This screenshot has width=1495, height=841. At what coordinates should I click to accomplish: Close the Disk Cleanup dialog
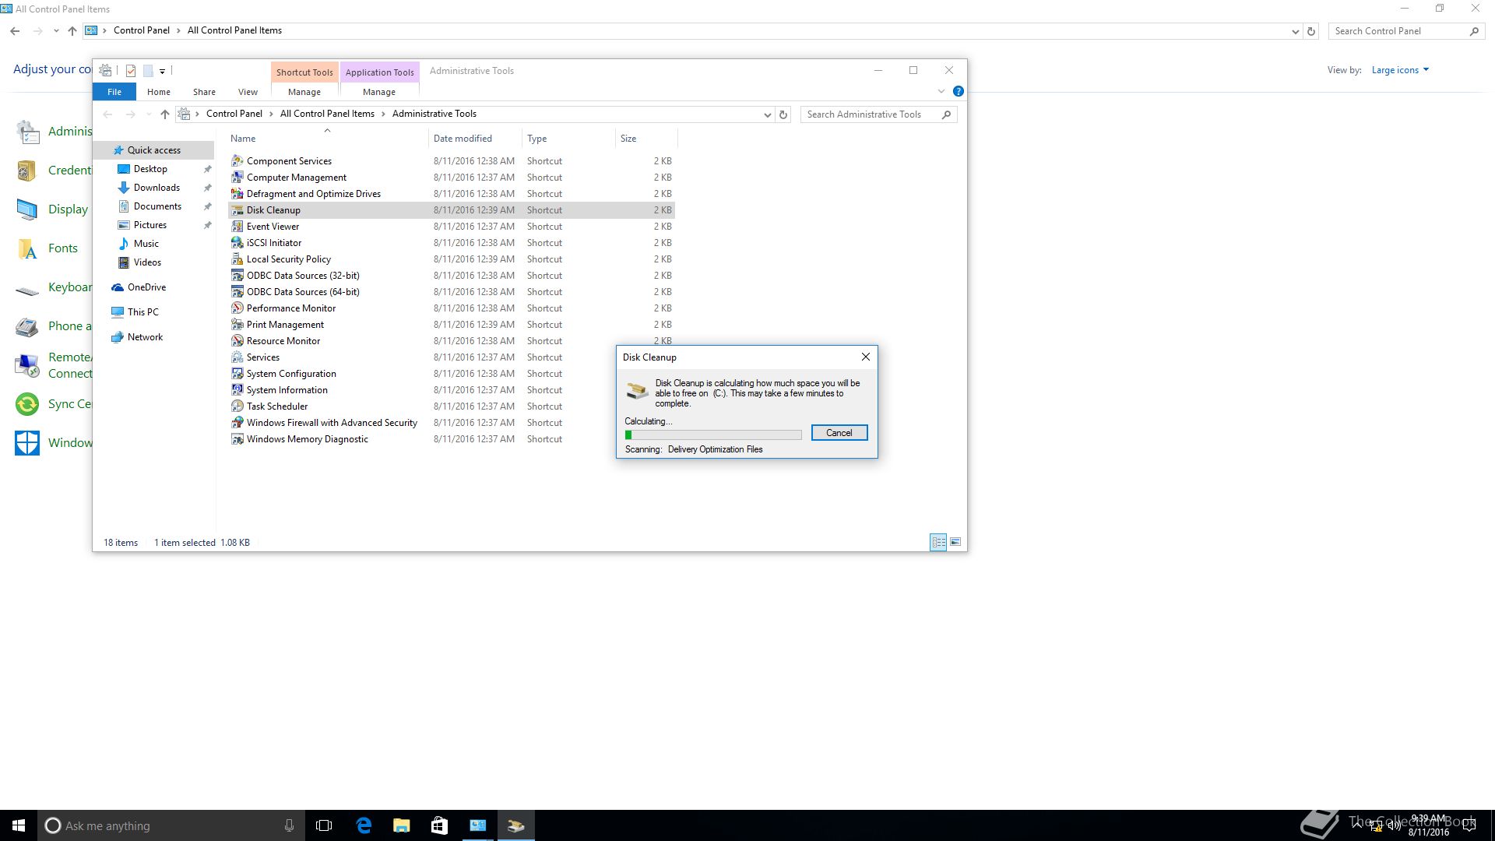click(865, 357)
